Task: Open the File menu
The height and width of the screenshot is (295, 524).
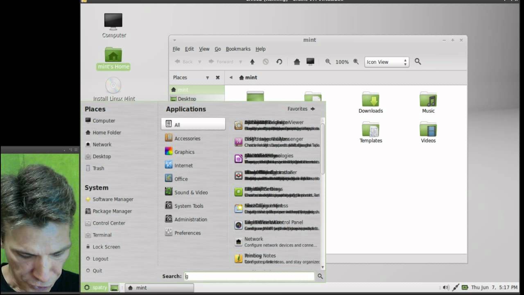Action: [176, 49]
